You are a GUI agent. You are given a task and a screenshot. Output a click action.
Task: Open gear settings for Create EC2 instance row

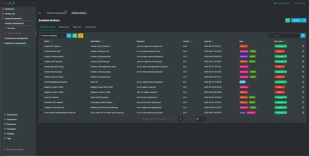pyautogui.click(x=303, y=46)
